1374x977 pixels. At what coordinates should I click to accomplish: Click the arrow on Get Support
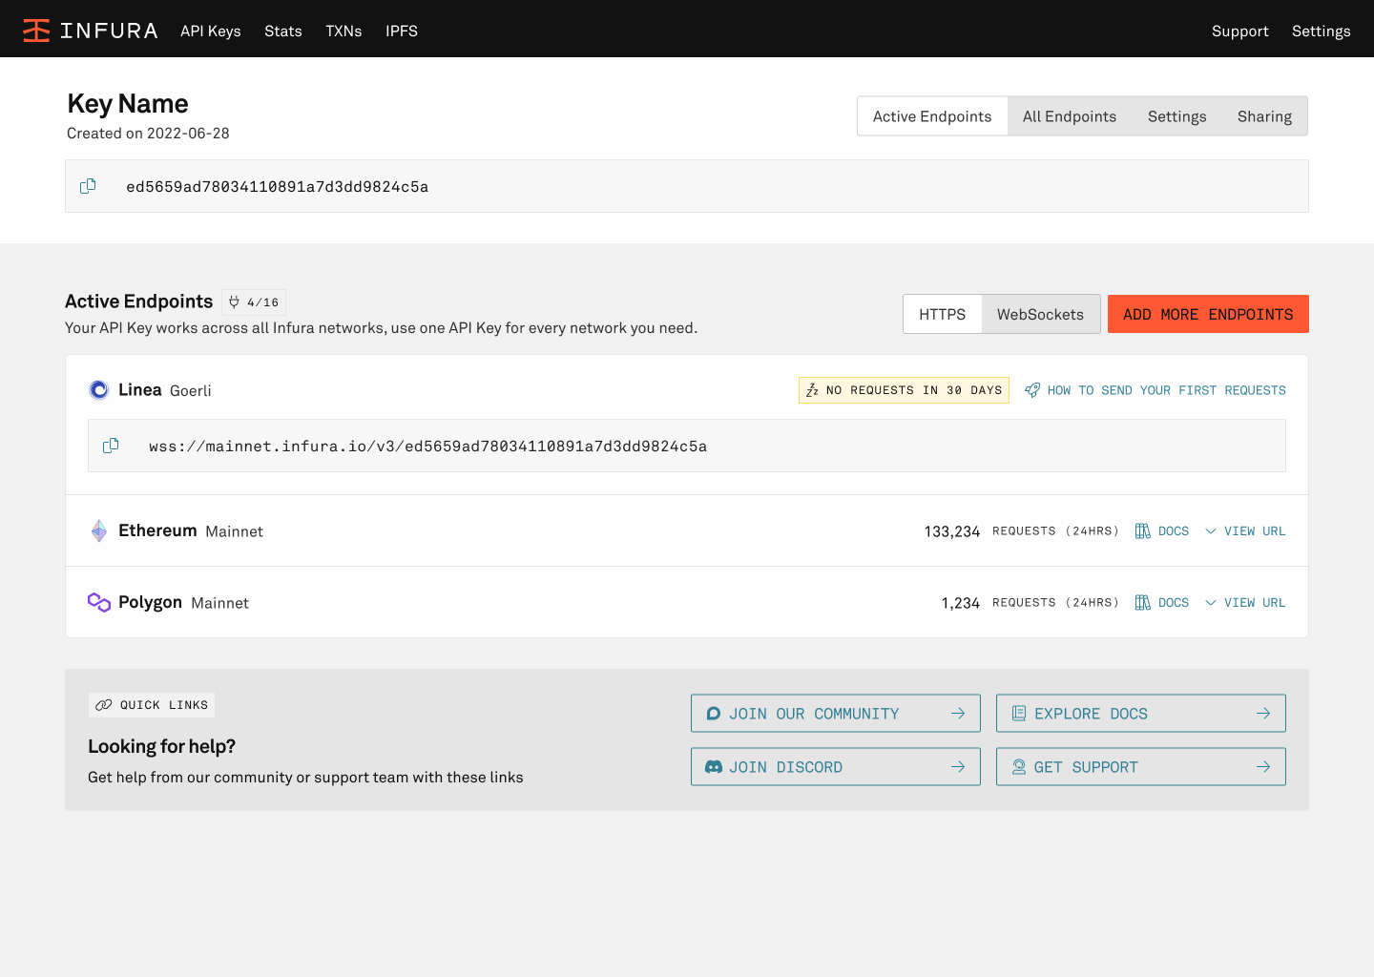(x=1263, y=767)
